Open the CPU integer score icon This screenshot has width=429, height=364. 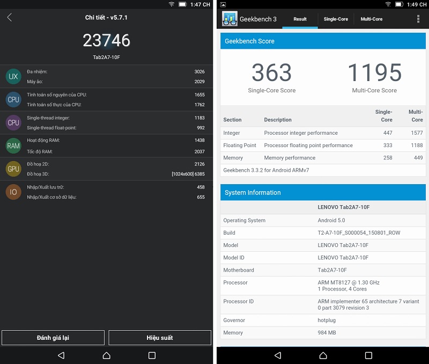(13, 99)
